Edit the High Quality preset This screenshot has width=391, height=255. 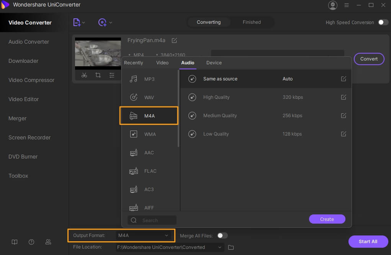(x=344, y=97)
